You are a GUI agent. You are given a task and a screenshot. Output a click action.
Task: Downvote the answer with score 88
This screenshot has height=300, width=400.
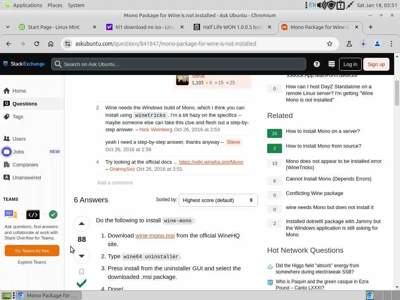pyautogui.click(x=82, y=256)
